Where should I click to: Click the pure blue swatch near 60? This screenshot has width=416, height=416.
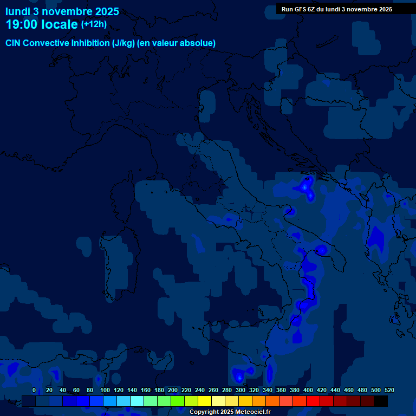click(x=83, y=401)
